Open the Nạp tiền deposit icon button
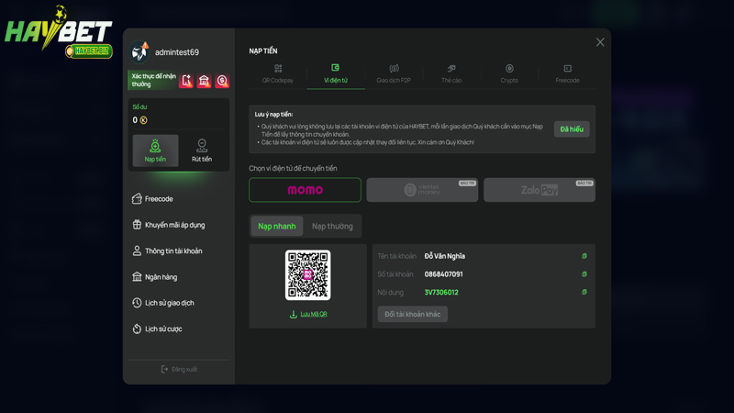The image size is (734, 413). (155, 151)
